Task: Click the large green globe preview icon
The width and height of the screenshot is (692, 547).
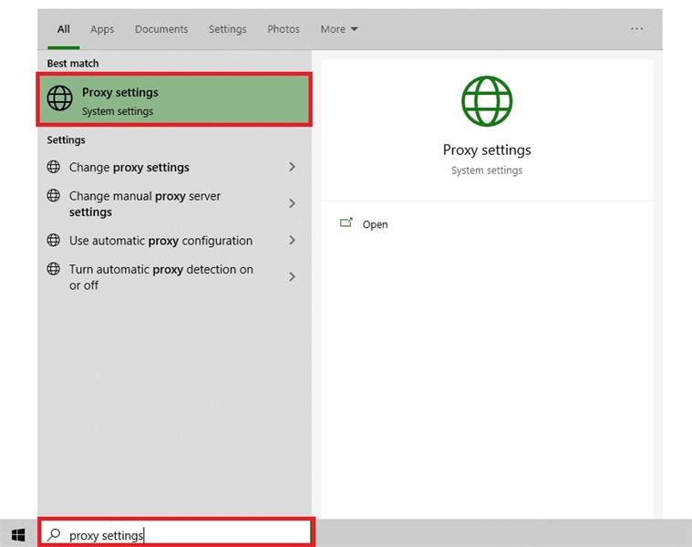Action: tap(487, 100)
